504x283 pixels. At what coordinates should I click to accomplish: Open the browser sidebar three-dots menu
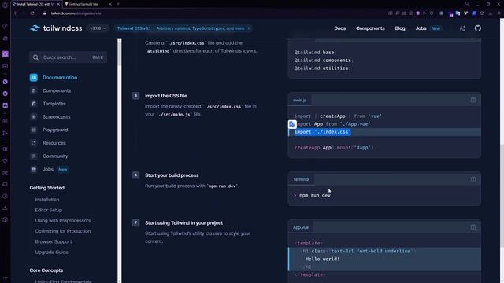tap(6, 277)
